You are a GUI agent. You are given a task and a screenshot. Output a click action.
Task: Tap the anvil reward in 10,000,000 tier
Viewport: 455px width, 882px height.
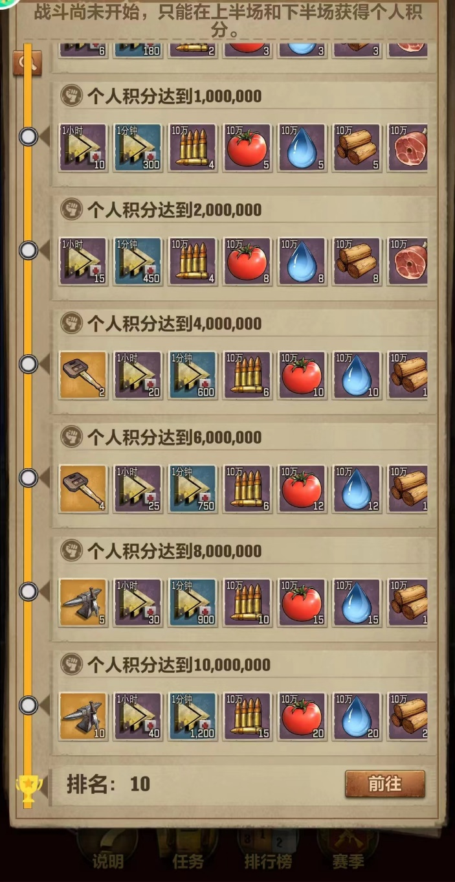[83, 716]
